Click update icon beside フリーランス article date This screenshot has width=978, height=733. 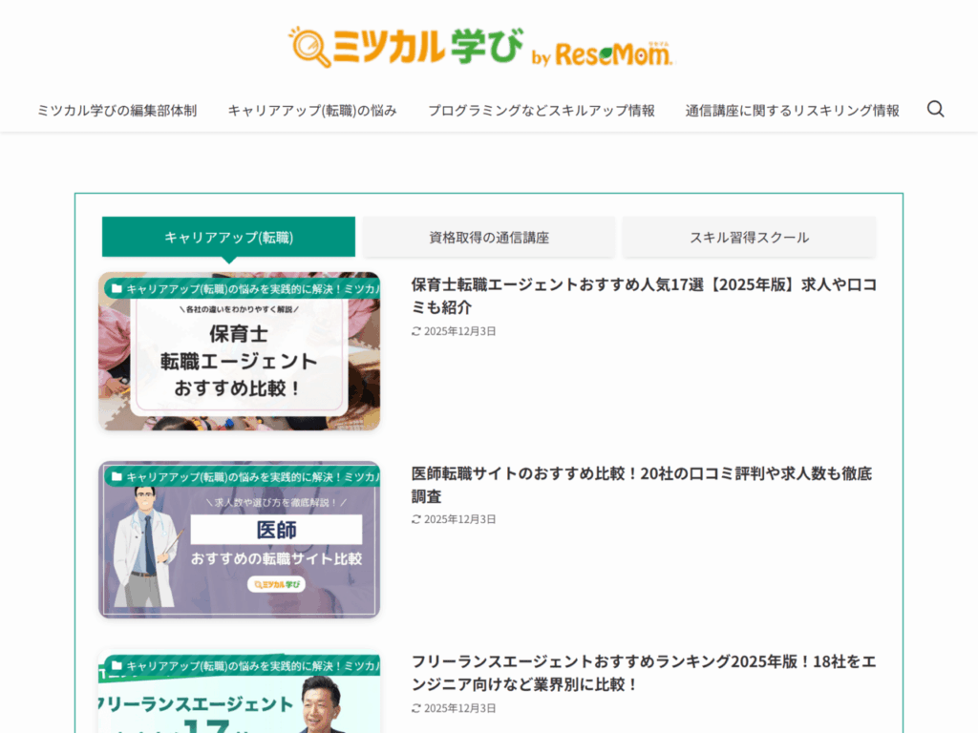coord(416,708)
